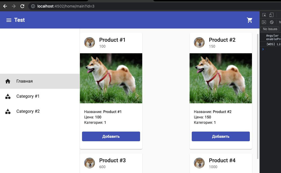Screen dimensions: 281x173
Task: Open the Category #2 navigation item
Action: point(40,111)
